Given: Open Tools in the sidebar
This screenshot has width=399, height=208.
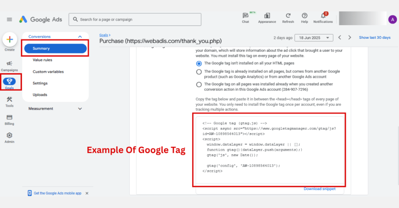Looking at the screenshot, I should pos(9,102).
